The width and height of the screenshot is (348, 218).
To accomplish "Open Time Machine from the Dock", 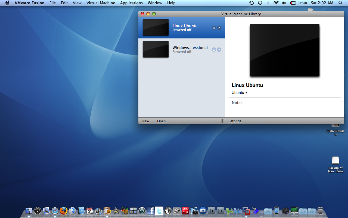I will point(142,211).
